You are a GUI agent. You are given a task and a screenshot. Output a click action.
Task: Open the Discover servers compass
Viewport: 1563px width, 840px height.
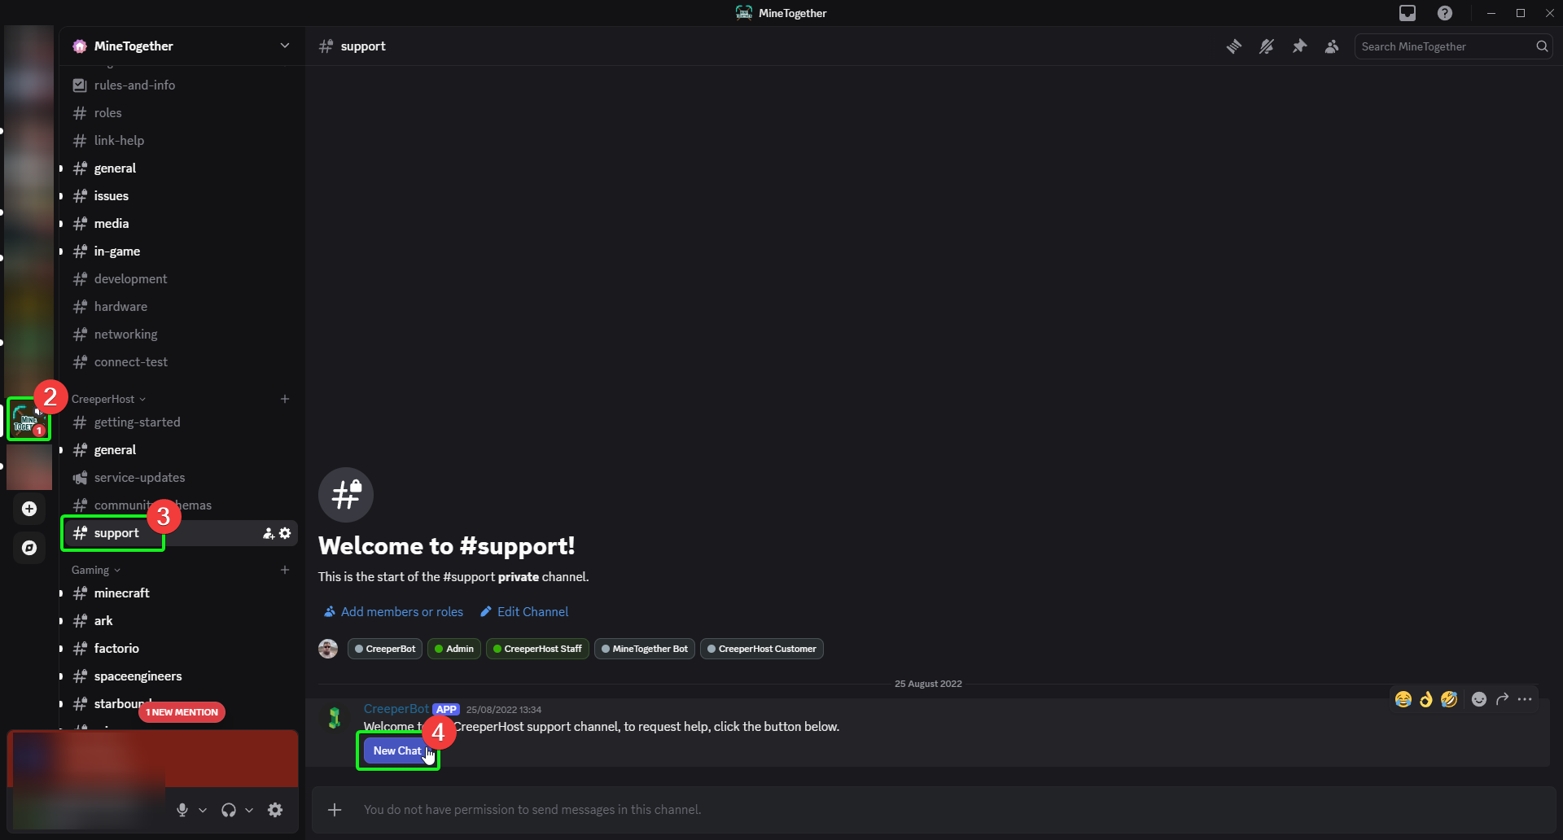(29, 548)
